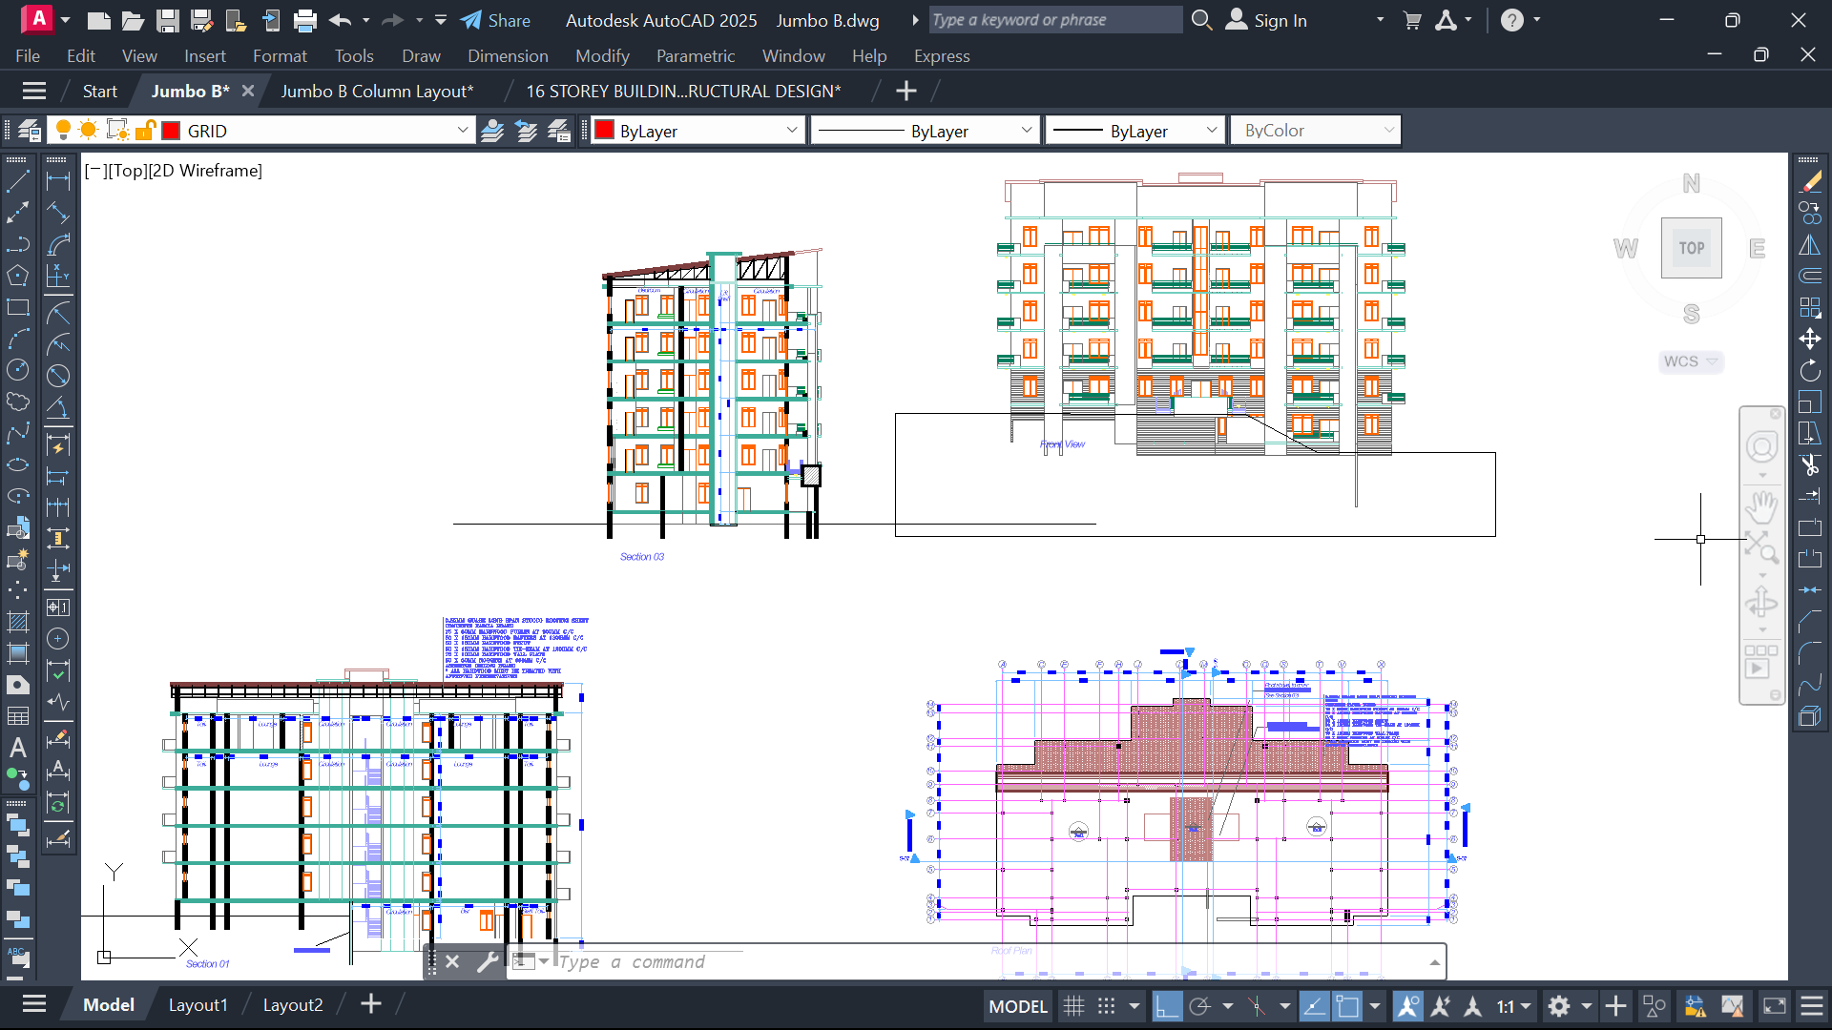Click the search keyword input field
The height and width of the screenshot is (1030, 1832).
1055,20
